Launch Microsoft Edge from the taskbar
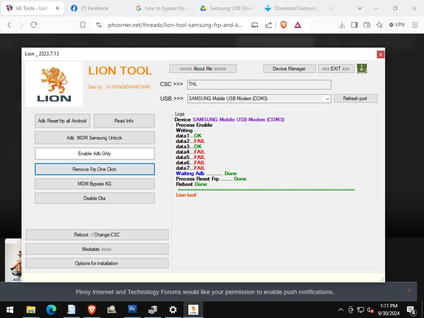This screenshot has height=318, width=424. coord(51,310)
